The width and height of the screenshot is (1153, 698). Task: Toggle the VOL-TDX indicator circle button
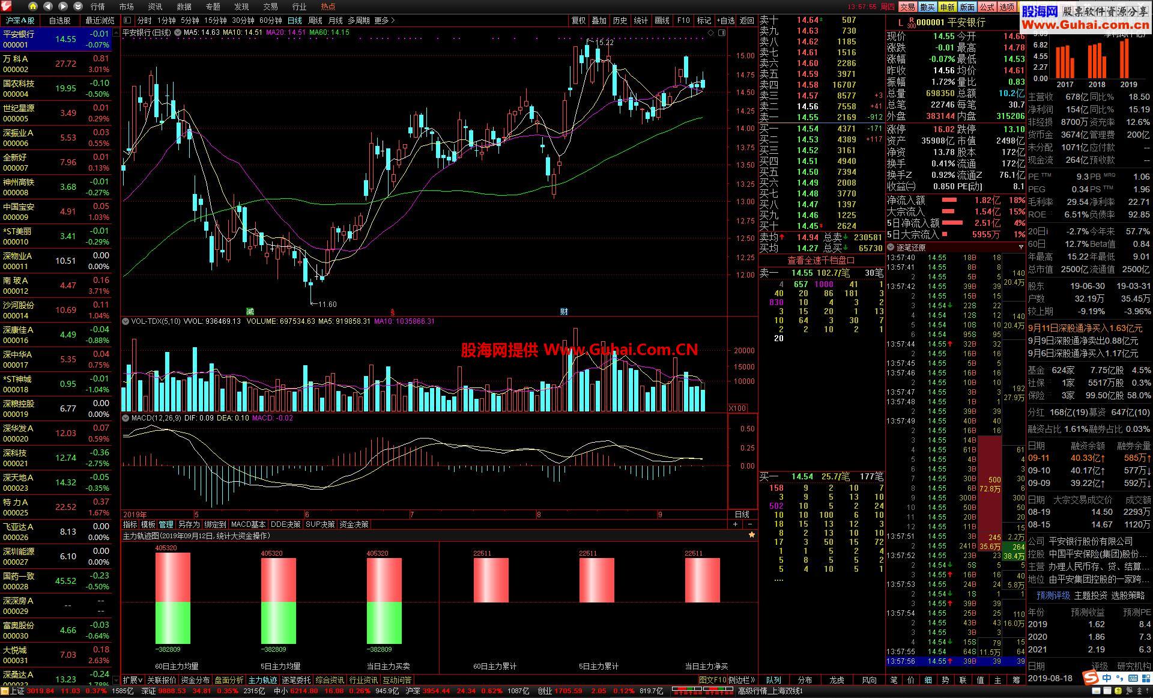(x=126, y=321)
